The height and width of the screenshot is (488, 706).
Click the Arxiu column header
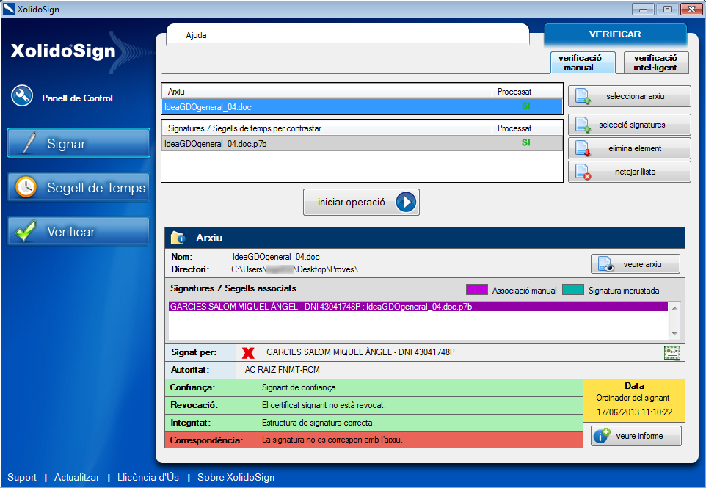327,92
